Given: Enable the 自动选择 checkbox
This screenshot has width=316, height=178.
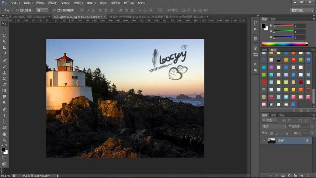Looking at the screenshot, I should [17, 10].
